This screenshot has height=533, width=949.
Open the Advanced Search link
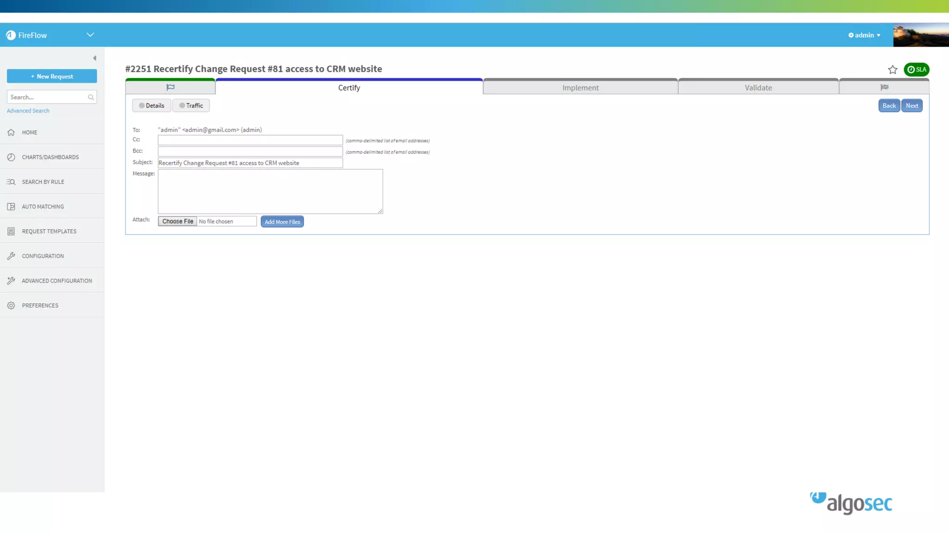click(x=28, y=111)
